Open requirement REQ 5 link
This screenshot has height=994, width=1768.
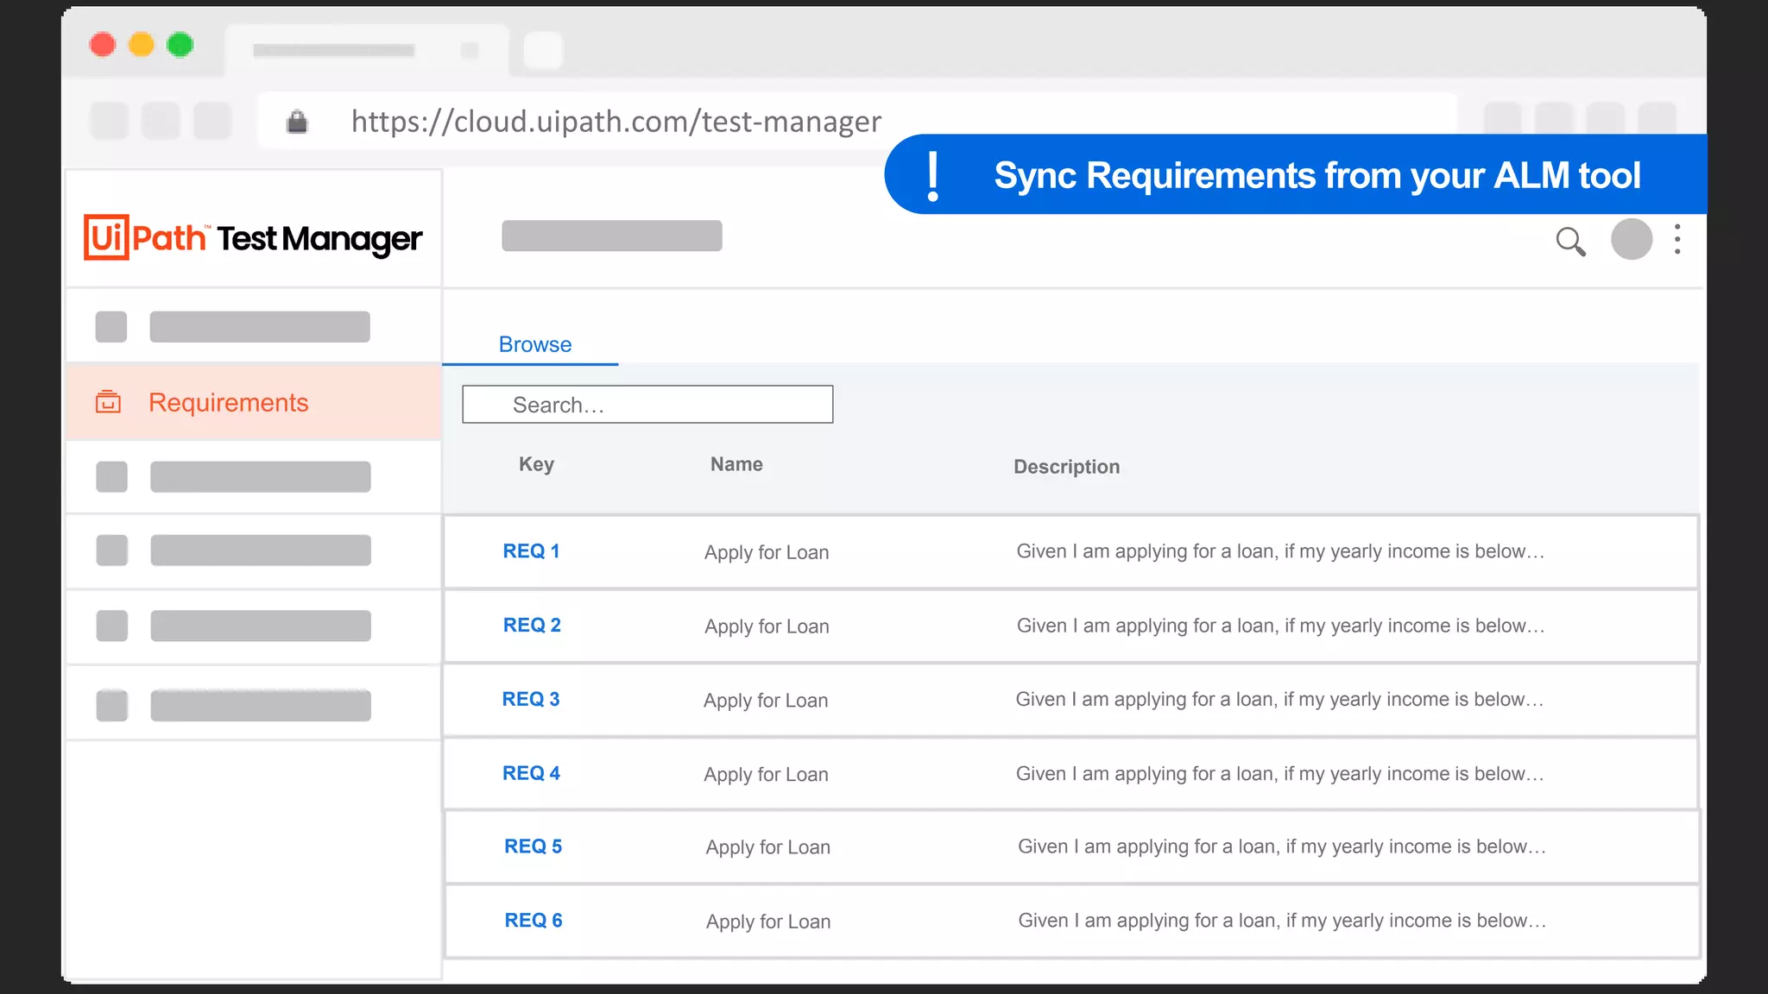point(533,846)
